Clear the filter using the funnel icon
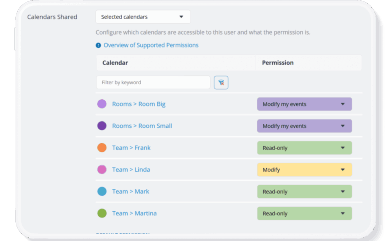This screenshot has height=241, width=386. [221, 82]
